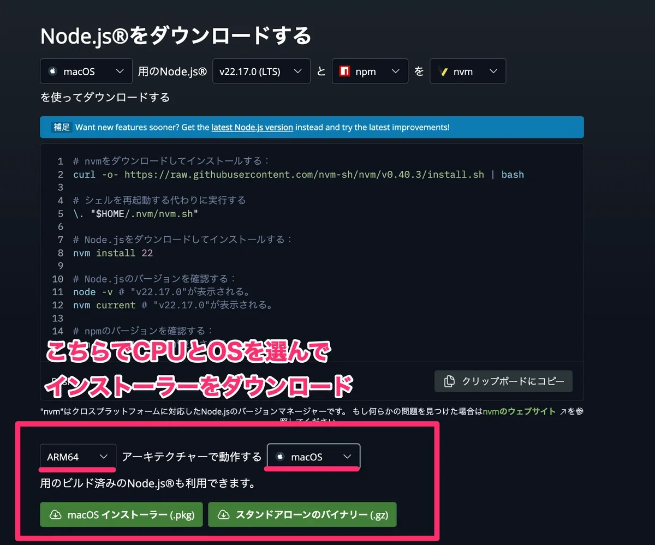Download スタンドアローンのバイナリー (.gz)

coord(302,514)
